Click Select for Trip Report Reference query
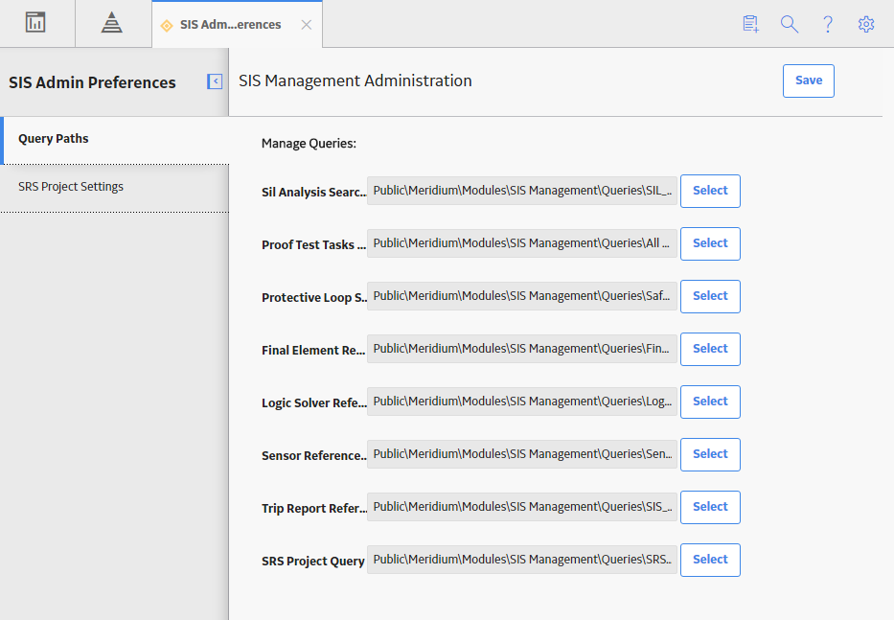The height and width of the screenshot is (620, 894). [710, 507]
